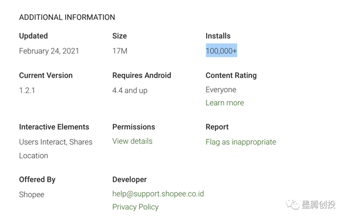The height and width of the screenshot is (220, 347).
Task: Click the Chinese watermark text beside logo
Action: click(319, 204)
